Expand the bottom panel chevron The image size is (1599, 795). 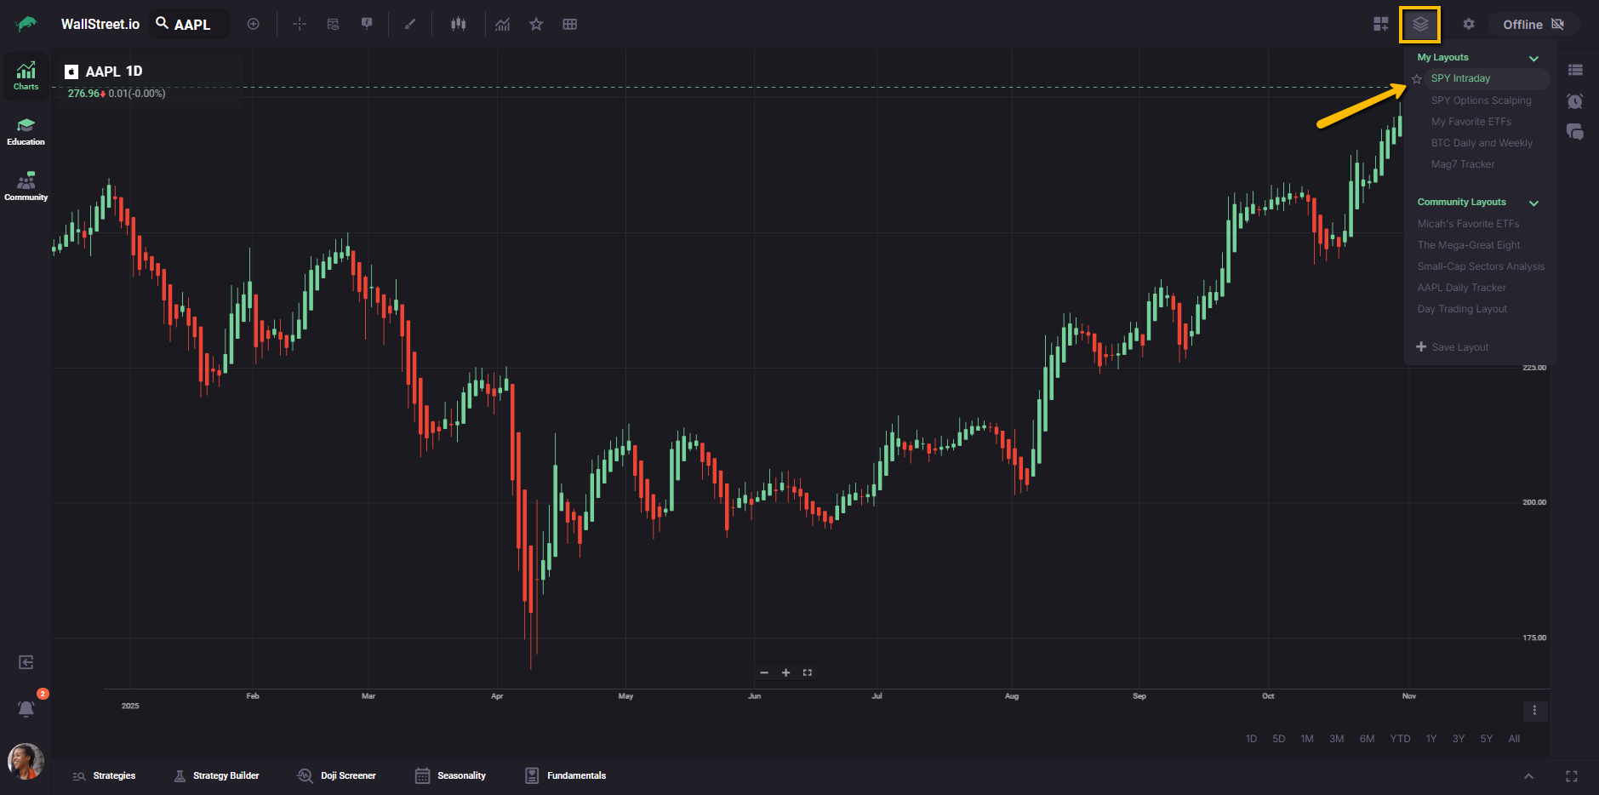(1528, 776)
